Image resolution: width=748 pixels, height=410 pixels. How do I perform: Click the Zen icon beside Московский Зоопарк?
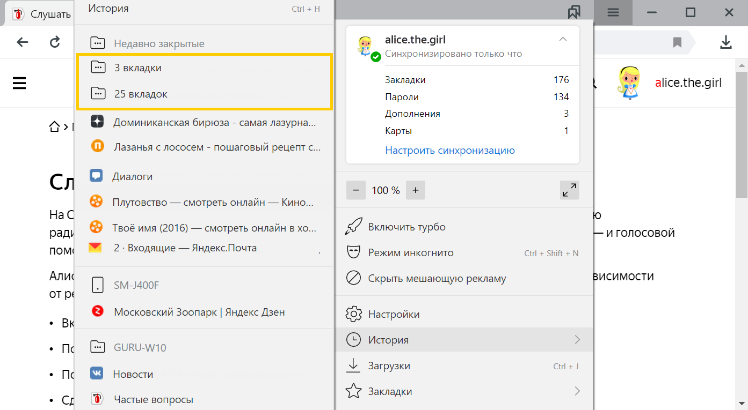click(x=98, y=311)
